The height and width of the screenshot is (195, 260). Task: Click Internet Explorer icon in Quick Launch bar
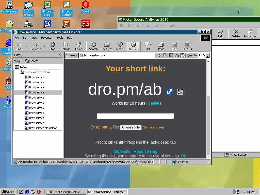pyautogui.click(x=27, y=192)
